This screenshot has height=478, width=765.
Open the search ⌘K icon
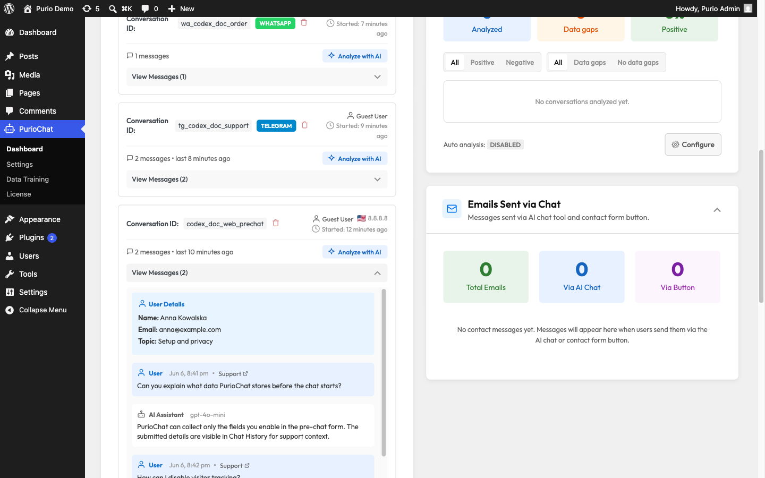pyautogui.click(x=113, y=8)
